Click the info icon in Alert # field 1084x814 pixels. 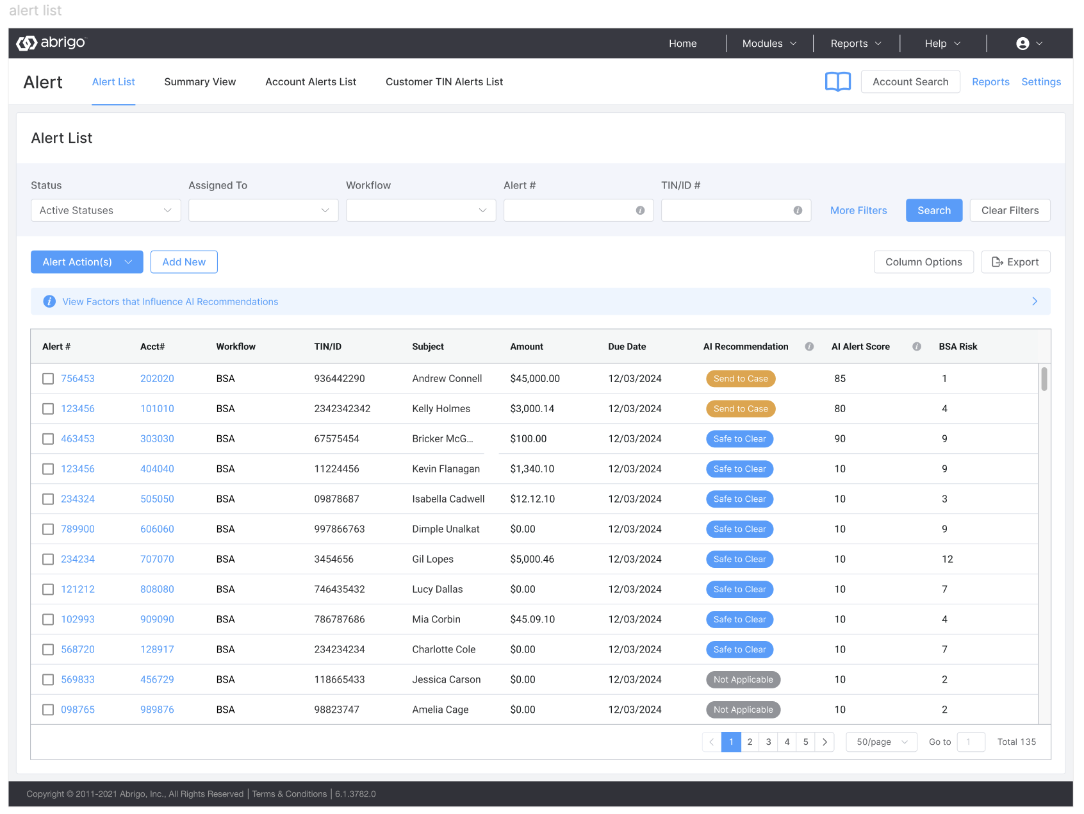click(x=640, y=211)
